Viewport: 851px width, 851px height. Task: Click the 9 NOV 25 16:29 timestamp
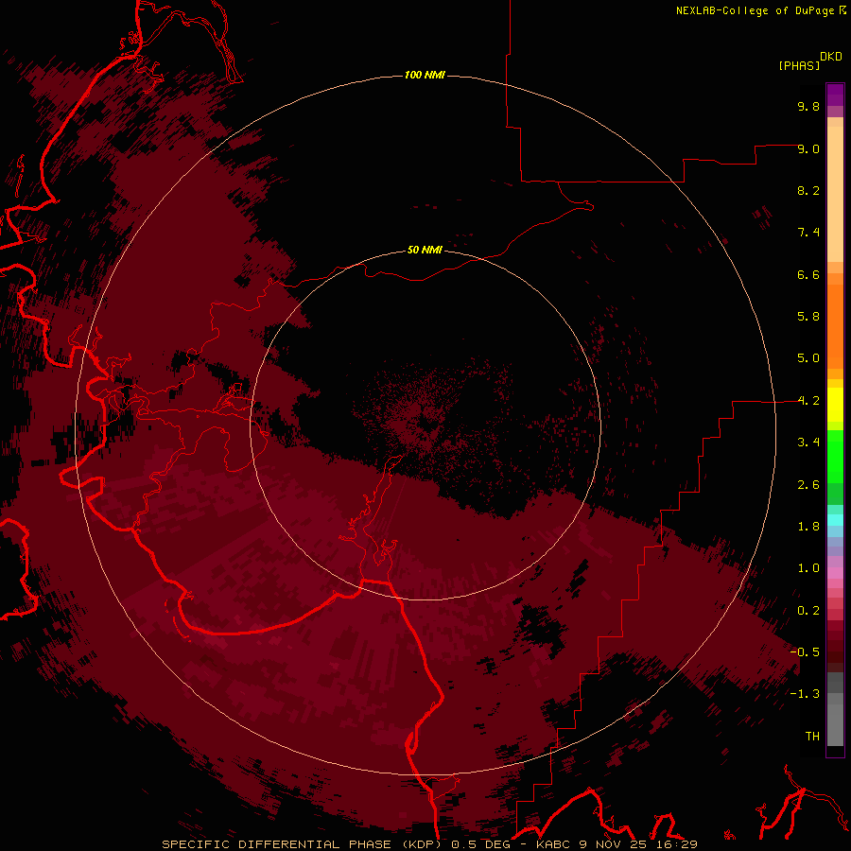tap(638, 844)
